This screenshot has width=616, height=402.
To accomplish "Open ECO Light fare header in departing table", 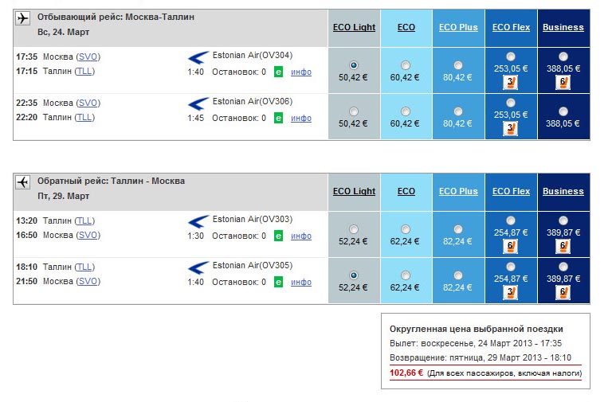I will pos(354,28).
